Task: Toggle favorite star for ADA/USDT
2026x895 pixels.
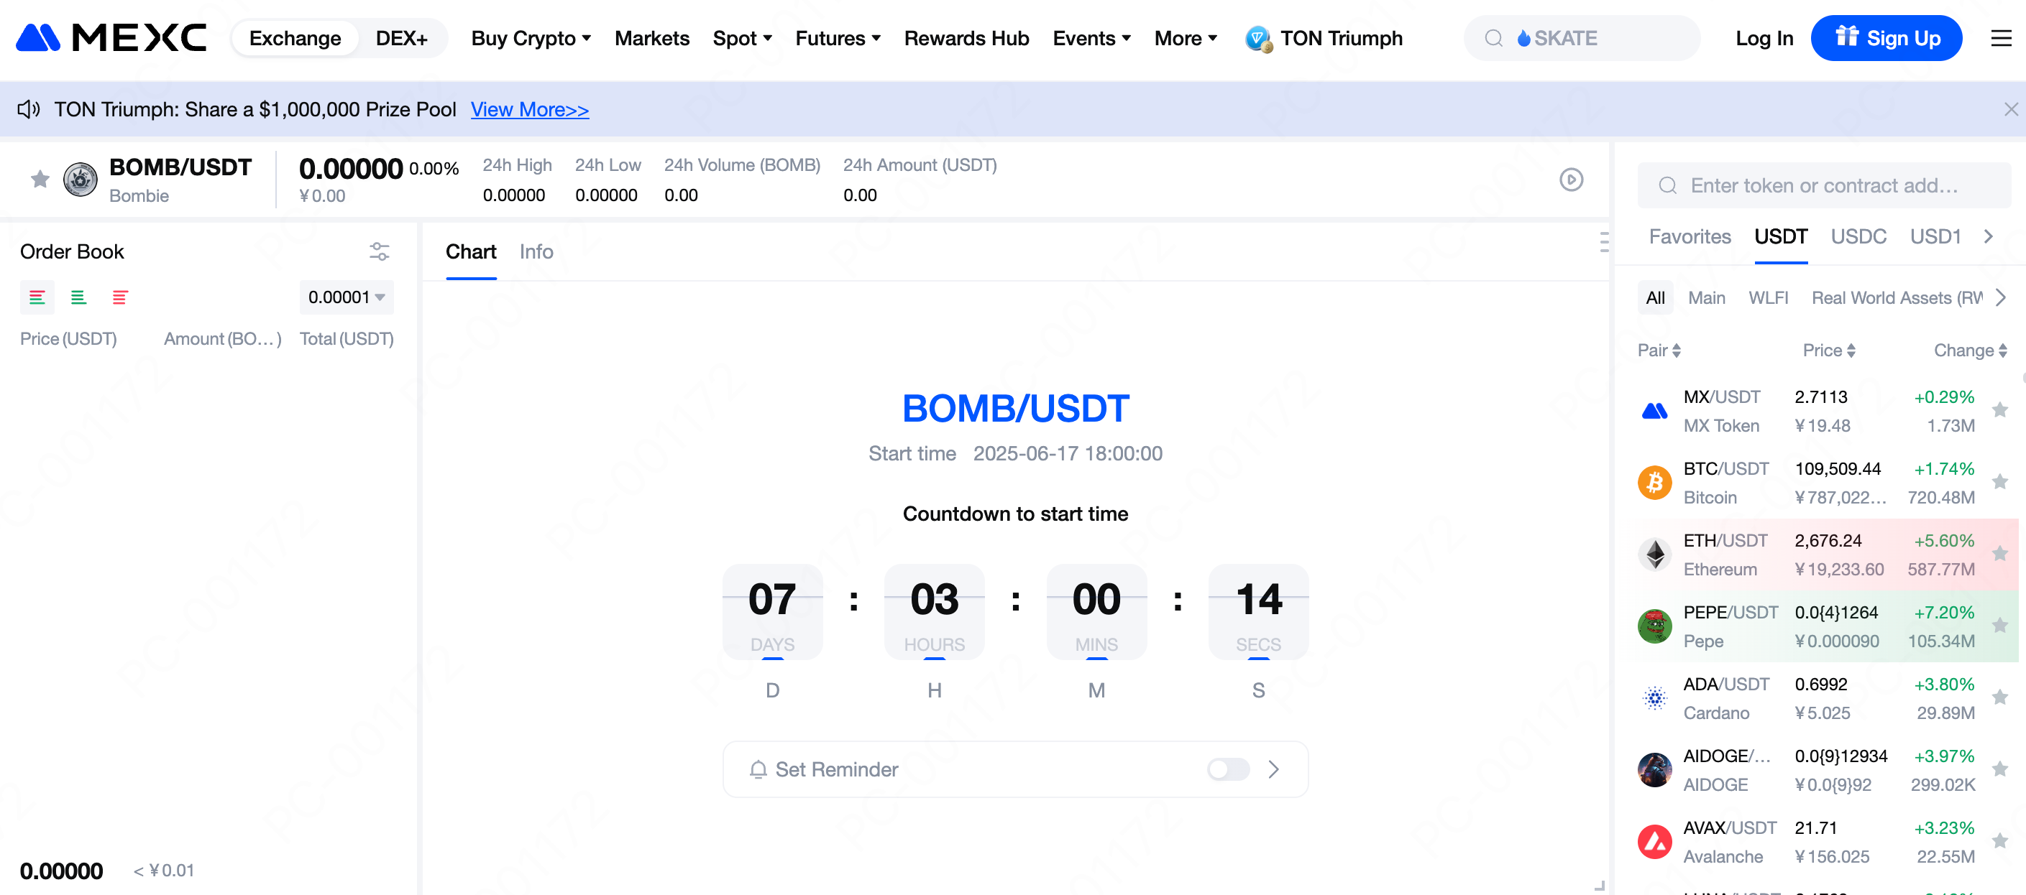Action: 1999,697
